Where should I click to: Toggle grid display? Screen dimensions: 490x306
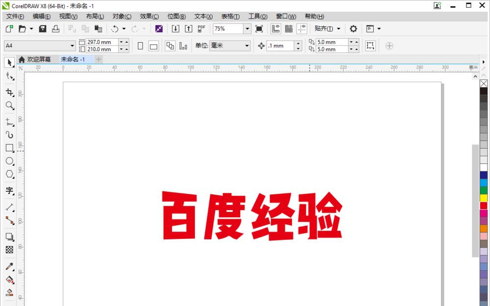pos(289,29)
